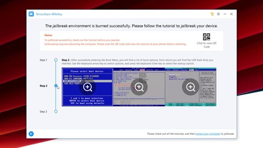The width and height of the screenshot is (263, 148).
Task: Click the "Step 3" label
Action: coord(43,111)
